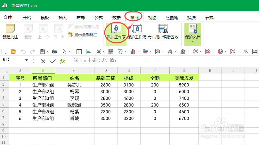Insert a line chart
This screenshot has height=145, width=259.
tap(195, 51)
